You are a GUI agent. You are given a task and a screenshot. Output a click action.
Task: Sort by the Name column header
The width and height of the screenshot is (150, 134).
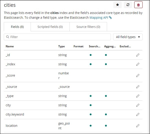[10, 46]
